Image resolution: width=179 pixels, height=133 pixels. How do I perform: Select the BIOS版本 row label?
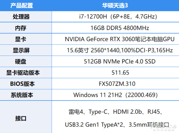[23, 84]
